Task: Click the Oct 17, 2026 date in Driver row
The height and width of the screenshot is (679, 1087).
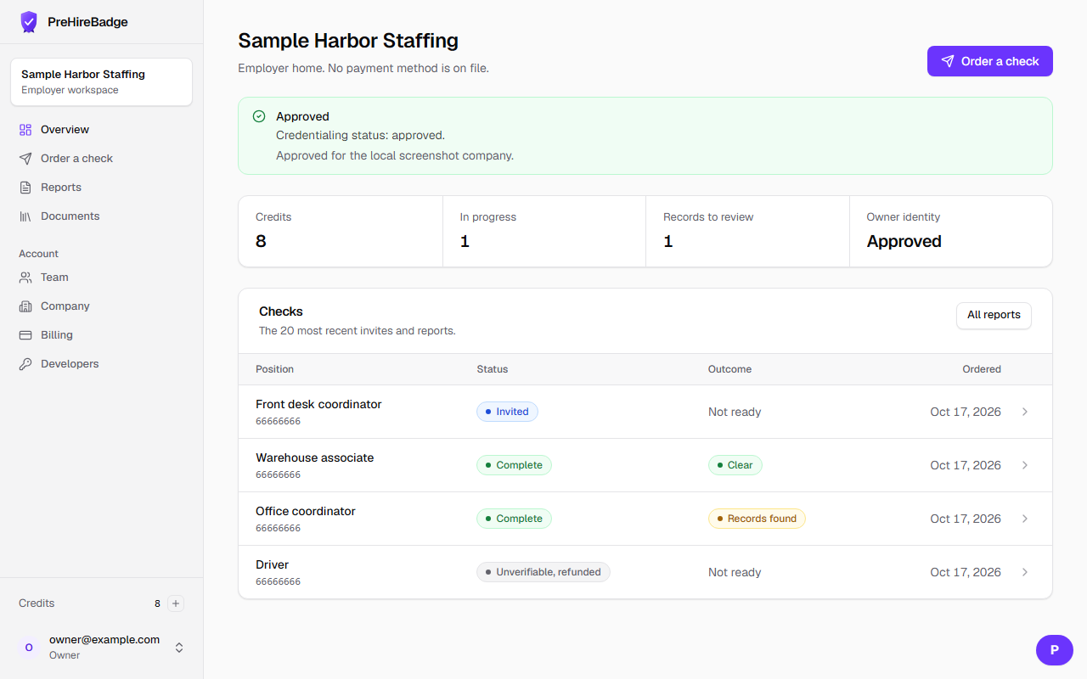Action: pos(966,572)
